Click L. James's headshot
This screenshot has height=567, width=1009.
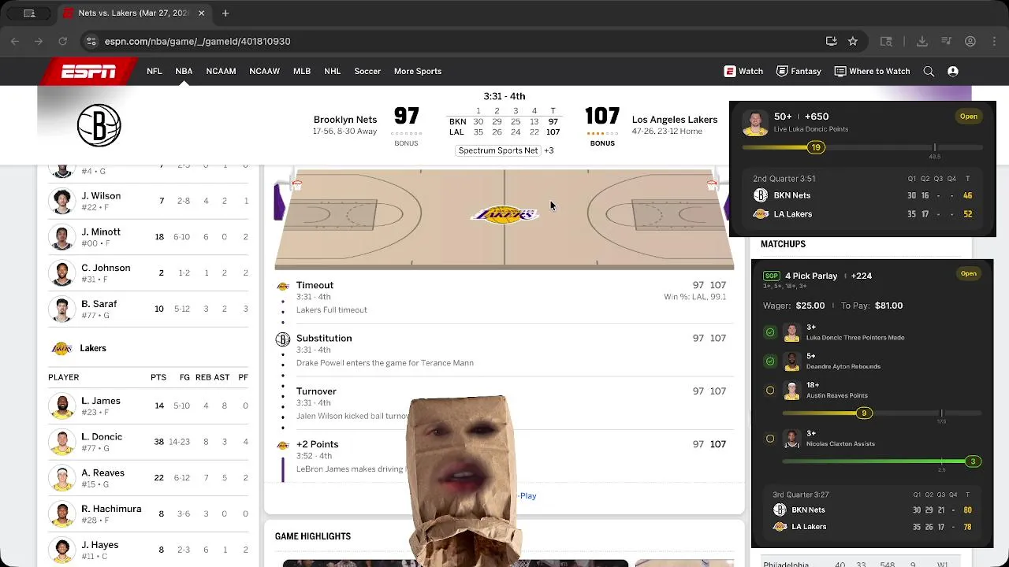(x=61, y=406)
